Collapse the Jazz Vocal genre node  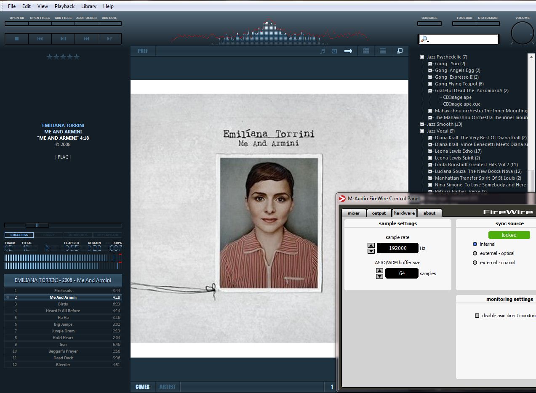422,131
